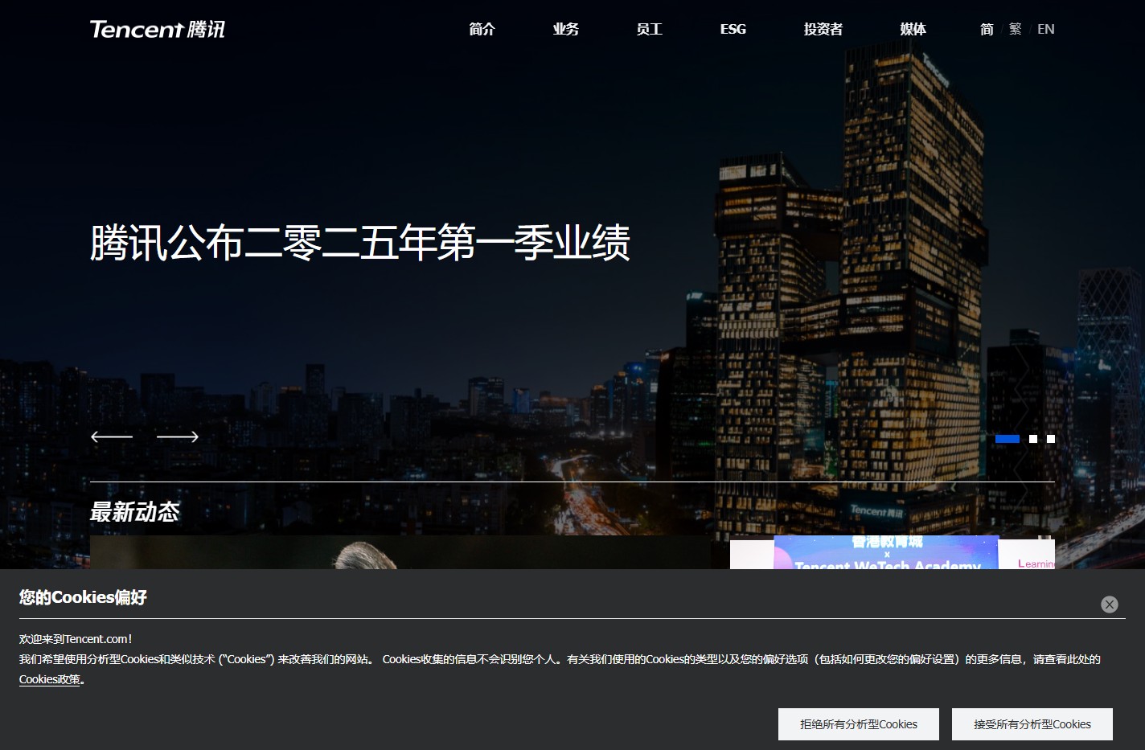
Task: Show the previous slide with left arrow
Action: click(112, 436)
